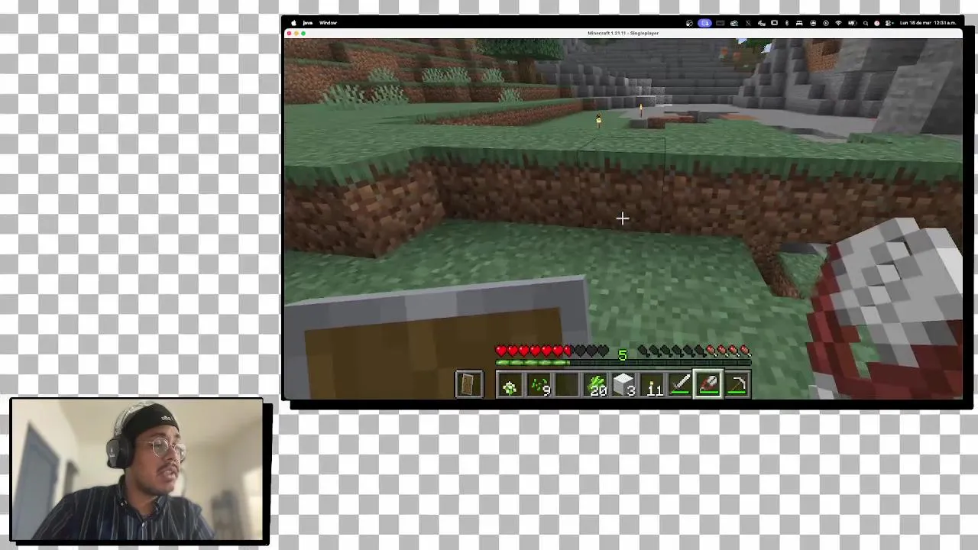The height and width of the screenshot is (550, 978).
Task: Click the white crosshair in the game view
Action: tap(622, 219)
